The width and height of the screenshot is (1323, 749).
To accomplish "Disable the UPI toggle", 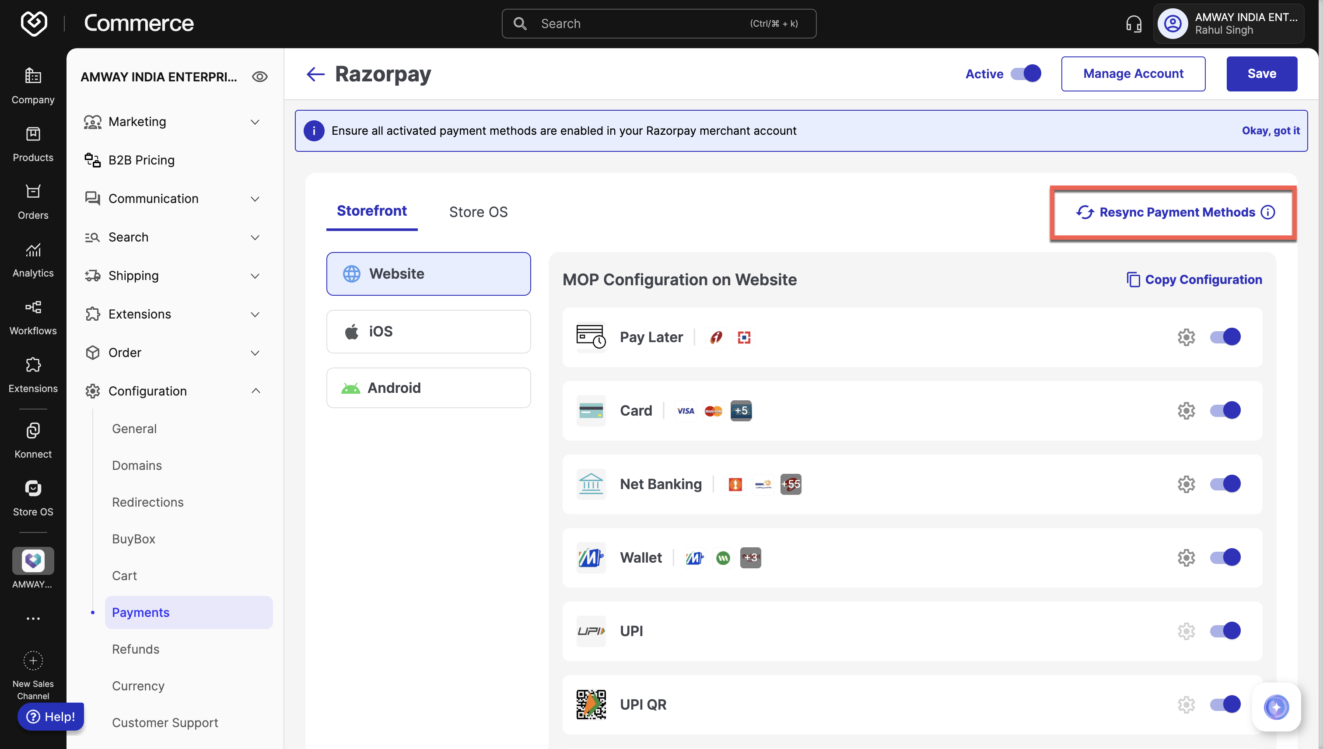I will pyautogui.click(x=1225, y=631).
